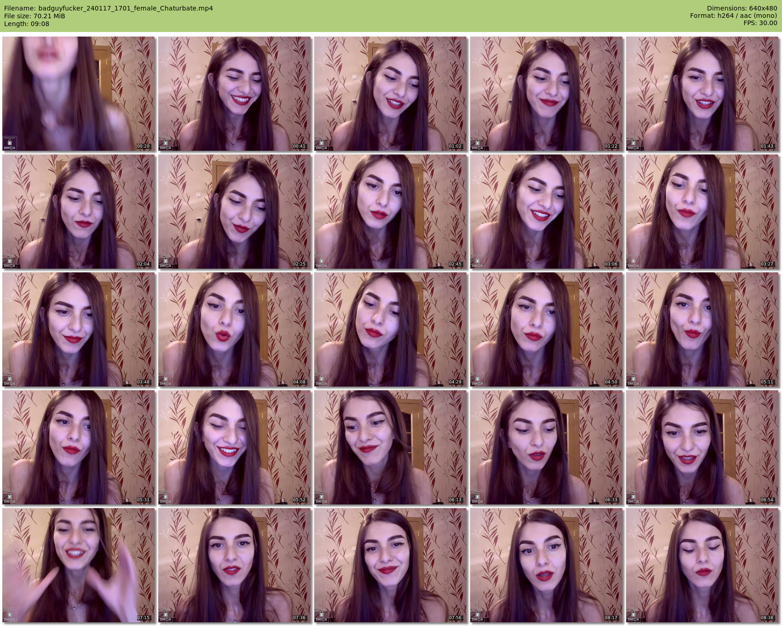The width and height of the screenshot is (782, 626).
Task: Click the DMCA badge in the 02:04 frame
Action: tap(10, 263)
